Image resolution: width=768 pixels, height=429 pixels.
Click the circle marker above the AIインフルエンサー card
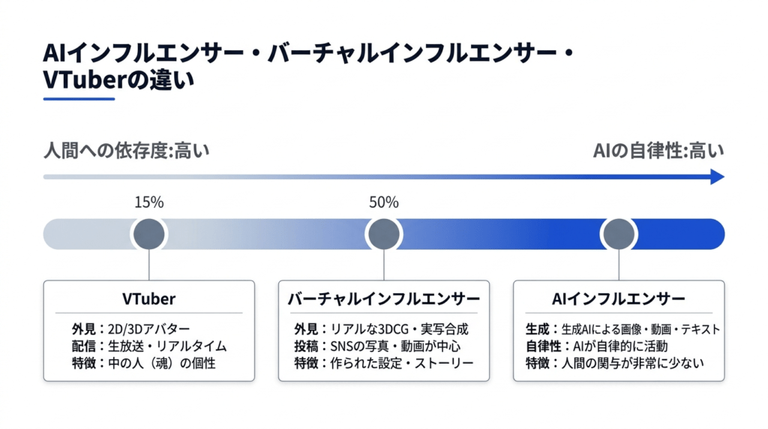[619, 234]
